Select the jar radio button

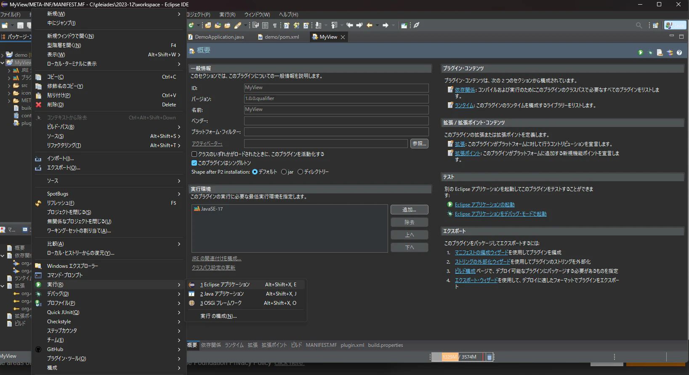(284, 172)
